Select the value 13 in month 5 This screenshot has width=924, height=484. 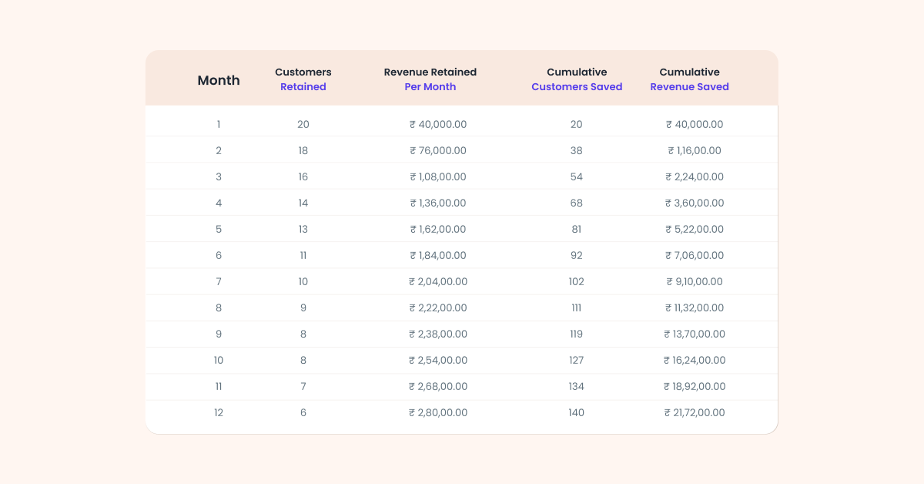303,229
